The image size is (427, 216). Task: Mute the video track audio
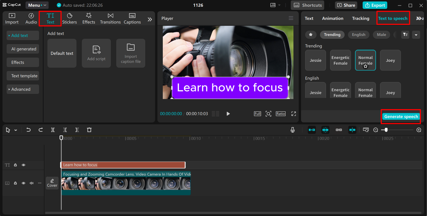[x=32, y=183]
